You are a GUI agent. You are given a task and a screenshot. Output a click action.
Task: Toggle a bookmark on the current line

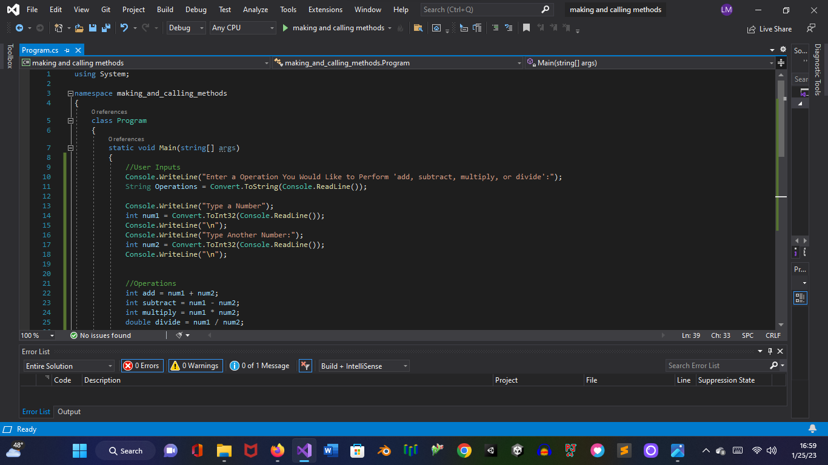coord(527,28)
